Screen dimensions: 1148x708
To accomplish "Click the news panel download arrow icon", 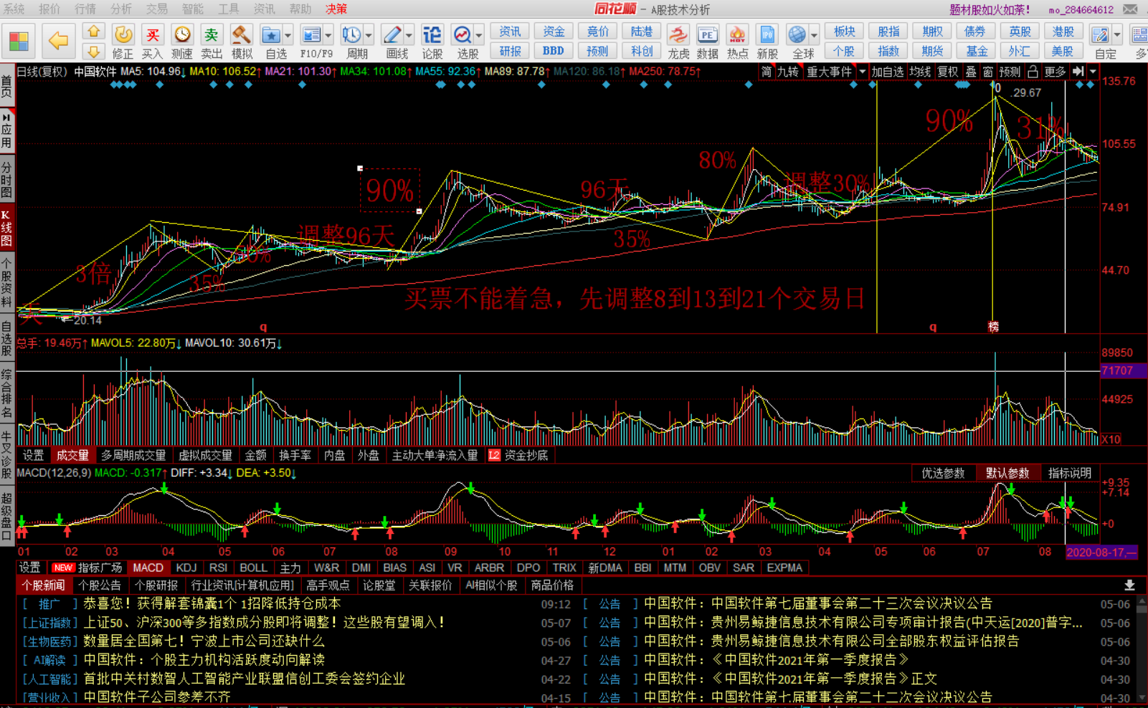I will (1129, 585).
